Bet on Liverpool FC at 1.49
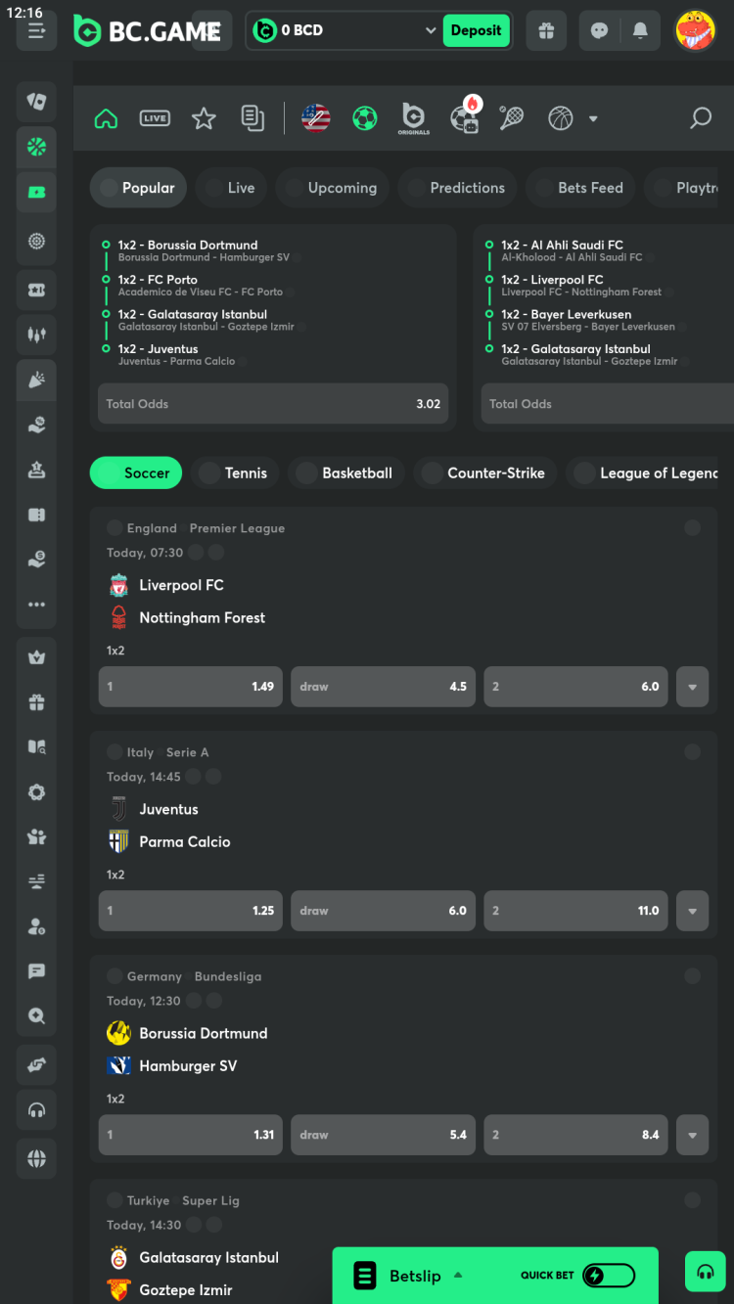 click(x=191, y=687)
